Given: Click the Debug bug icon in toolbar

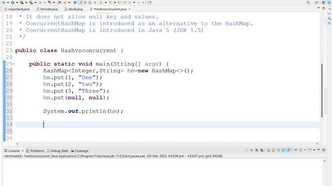Looking at the screenshot, I should [x=4, y=3].
